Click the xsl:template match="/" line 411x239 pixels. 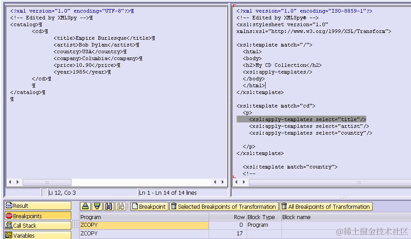pyautogui.click(x=274, y=45)
